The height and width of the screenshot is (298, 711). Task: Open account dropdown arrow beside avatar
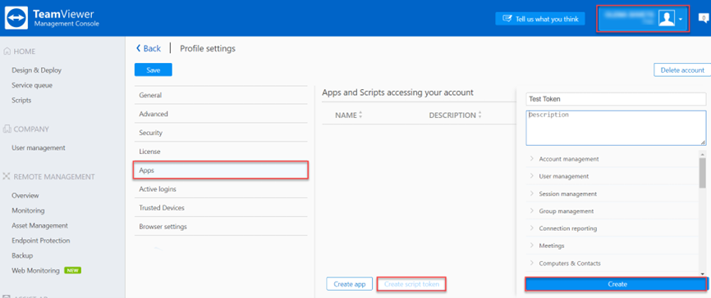click(x=681, y=20)
